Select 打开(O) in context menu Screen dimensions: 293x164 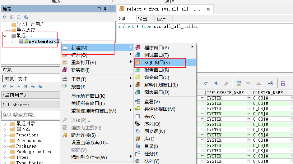(97, 55)
